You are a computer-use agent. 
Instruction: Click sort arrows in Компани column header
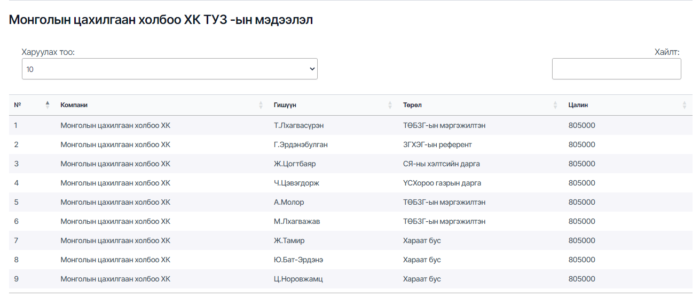261,105
